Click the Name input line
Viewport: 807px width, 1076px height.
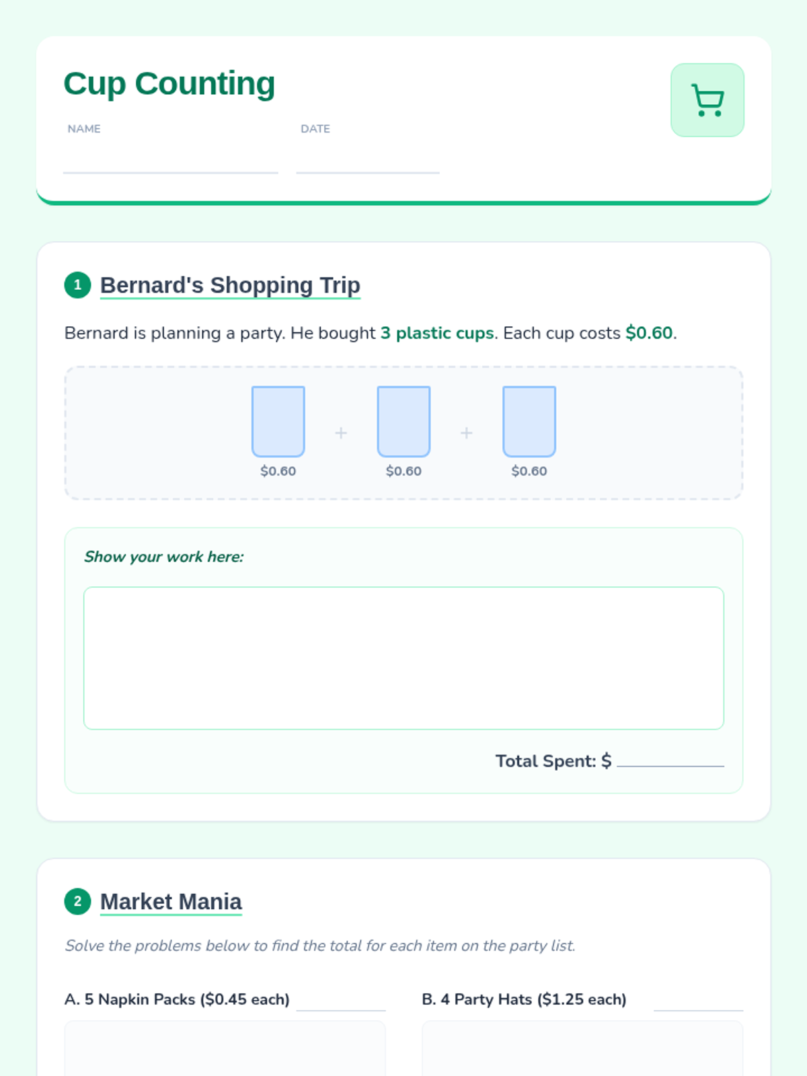[170, 161]
